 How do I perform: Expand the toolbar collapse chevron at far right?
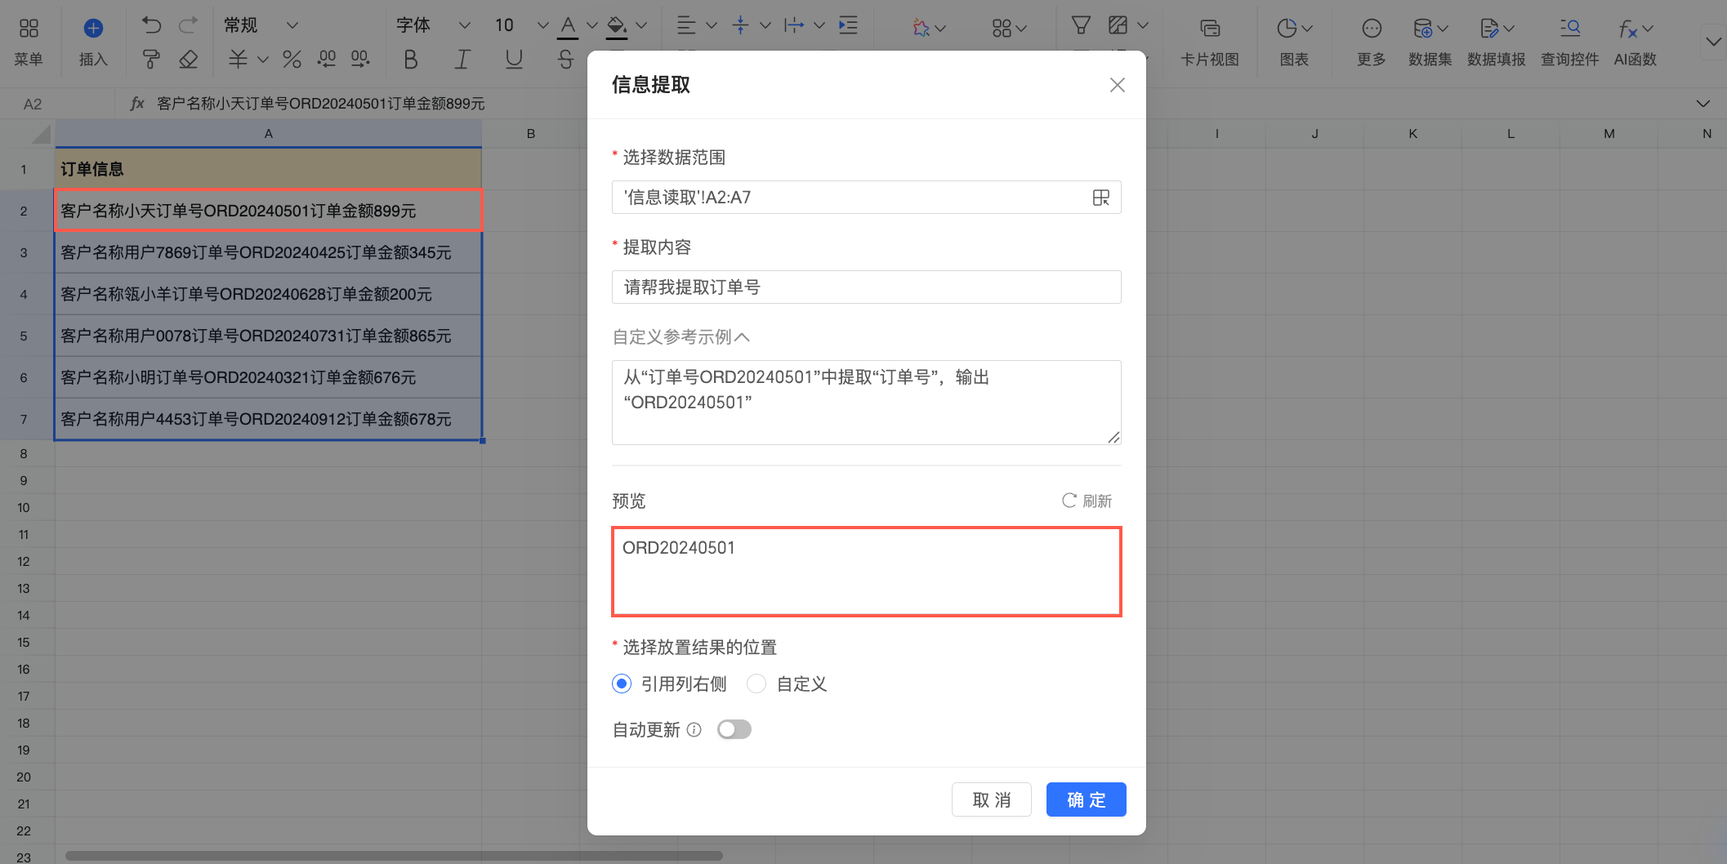pyautogui.click(x=1713, y=41)
